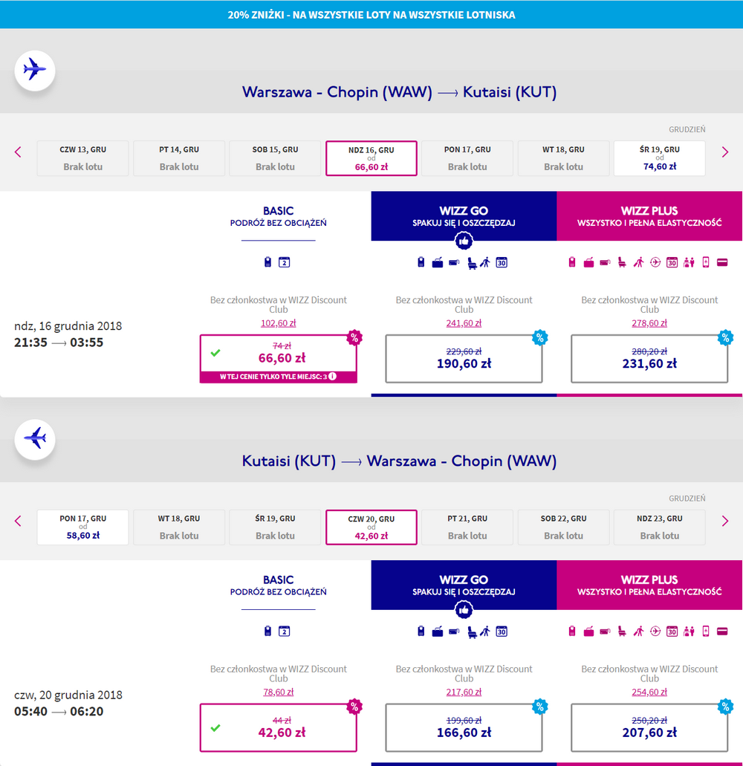The height and width of the screenshot is (766, 743).
Task: Click the return flight airplane icon (KUT to WAW)
Action: tap(35, 438)
